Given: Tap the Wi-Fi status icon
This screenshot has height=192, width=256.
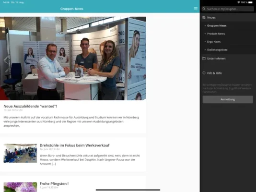Looking at the screenshot, I should [239, 2].
